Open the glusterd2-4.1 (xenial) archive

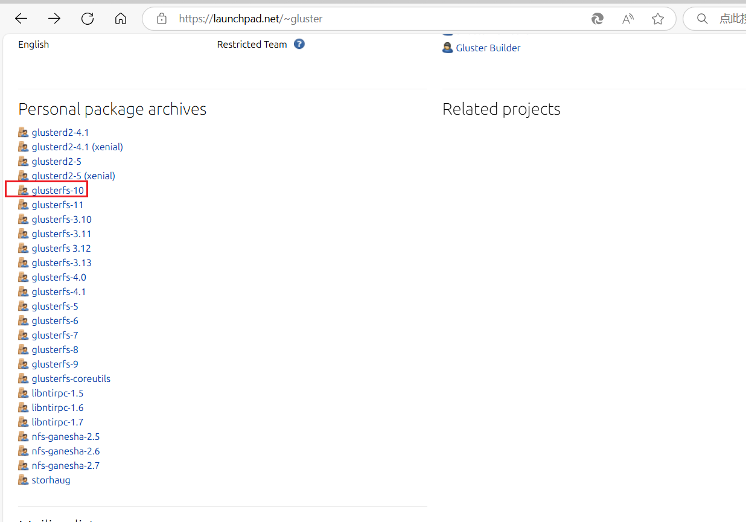(77, 147)
